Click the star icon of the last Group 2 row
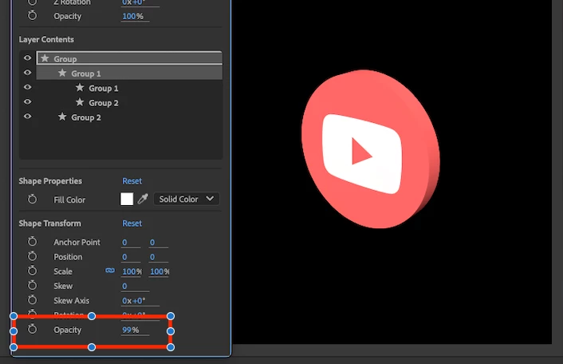This screenshot has height=364, width=563. [x=62, y=117]
